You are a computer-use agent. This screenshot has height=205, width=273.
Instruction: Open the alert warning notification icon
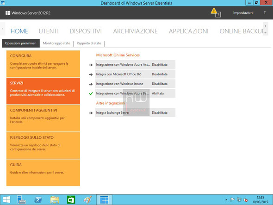(x=216, y=12)
